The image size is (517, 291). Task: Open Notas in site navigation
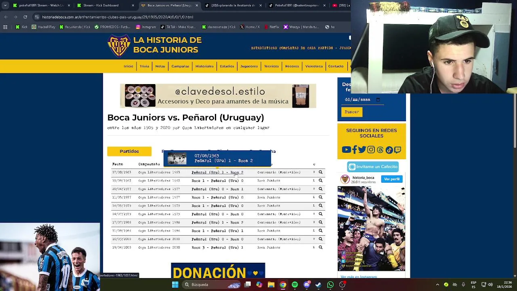point(160,66)
